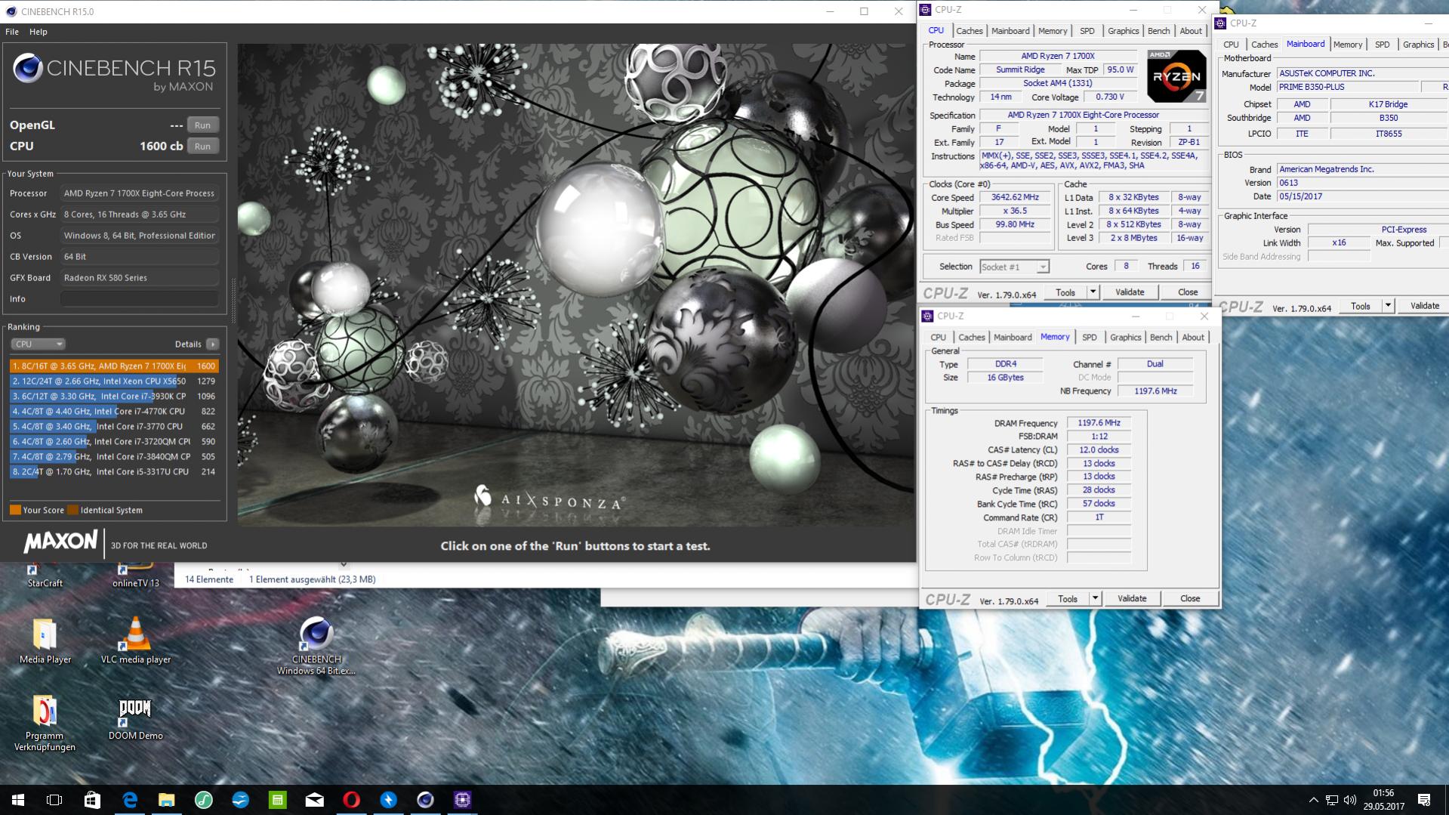Image resolution: width=1449 pixels, height=815 pixels.
Task: Click Validate in the CPU-Z CPU window
Action: pyautogui.click(x=1130, y=292)
